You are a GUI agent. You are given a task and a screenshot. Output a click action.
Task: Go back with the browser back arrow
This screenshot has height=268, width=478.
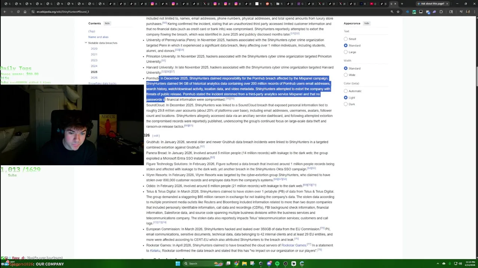point(4,12)
